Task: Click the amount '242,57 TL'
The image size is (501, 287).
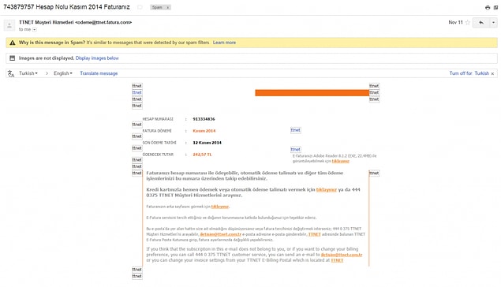Action: pos(202,155)
